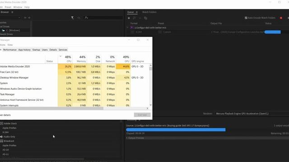
Task: Select the AS-10 preset under Broadcast
Action: coord(5,150)
